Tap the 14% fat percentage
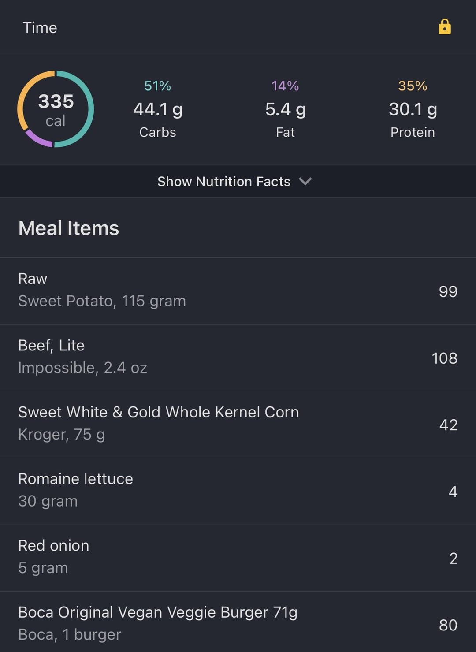 point(285,86)
